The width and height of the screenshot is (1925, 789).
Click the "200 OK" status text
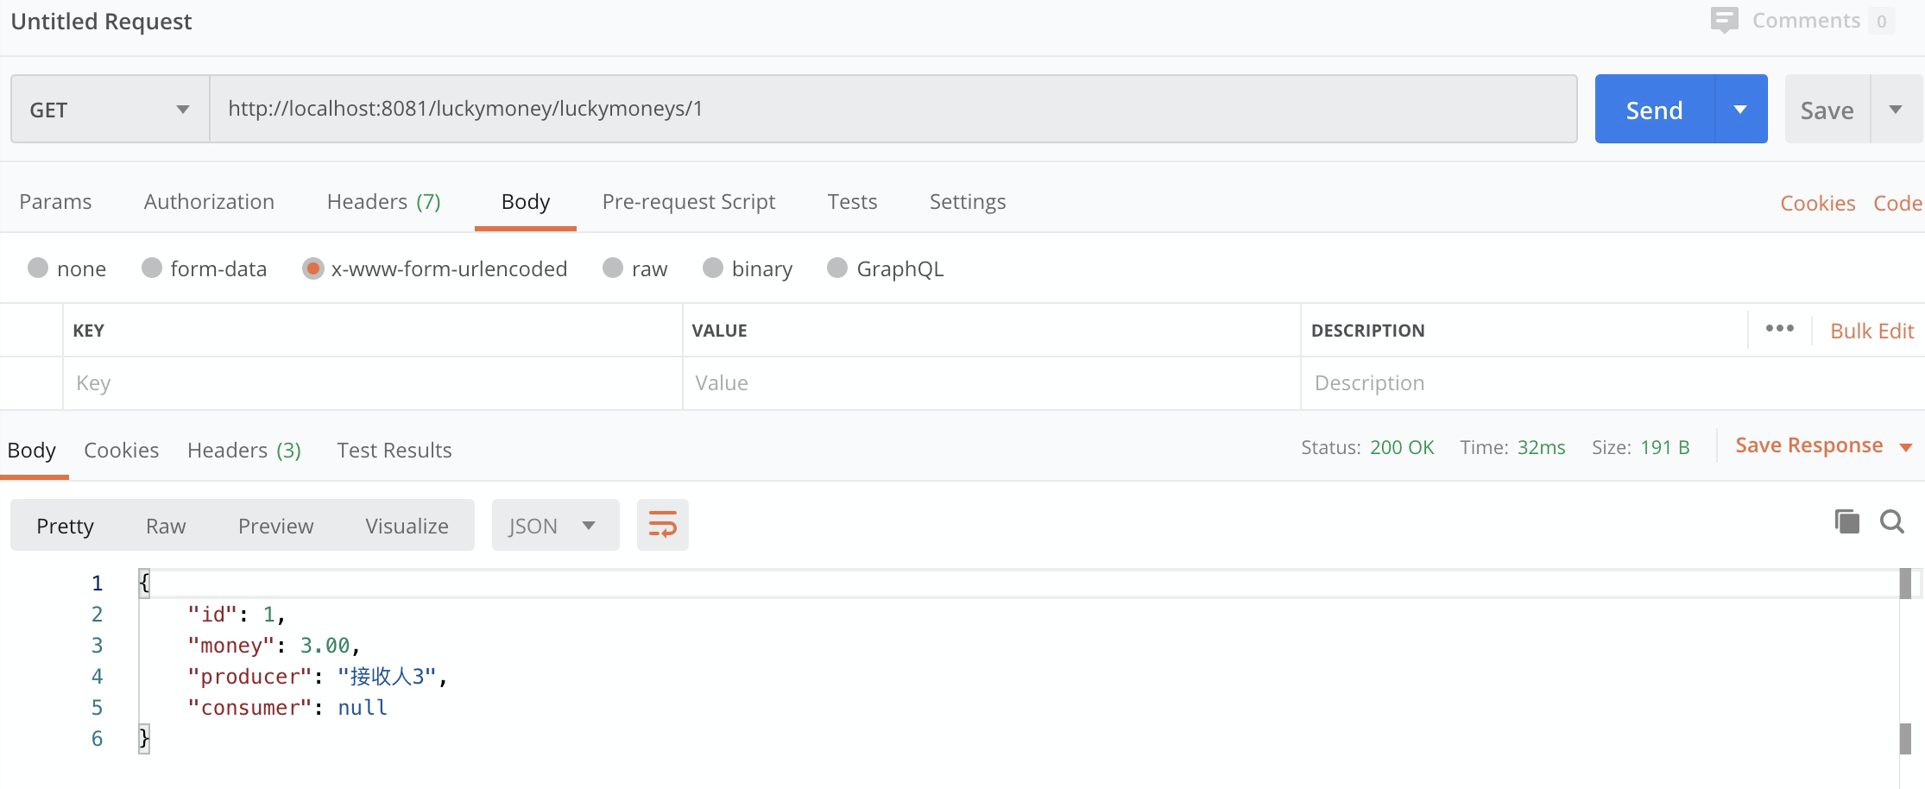point(1402,447)
